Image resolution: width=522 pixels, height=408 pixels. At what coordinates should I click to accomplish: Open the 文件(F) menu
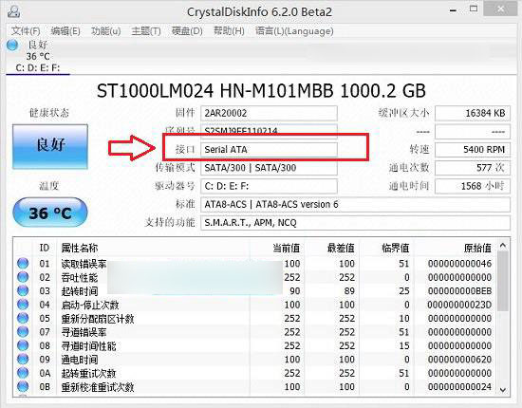pyautogui.click(x=26, y=31)
